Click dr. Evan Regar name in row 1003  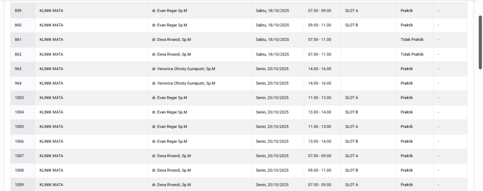pyautogui.click(x=169, y=98)
